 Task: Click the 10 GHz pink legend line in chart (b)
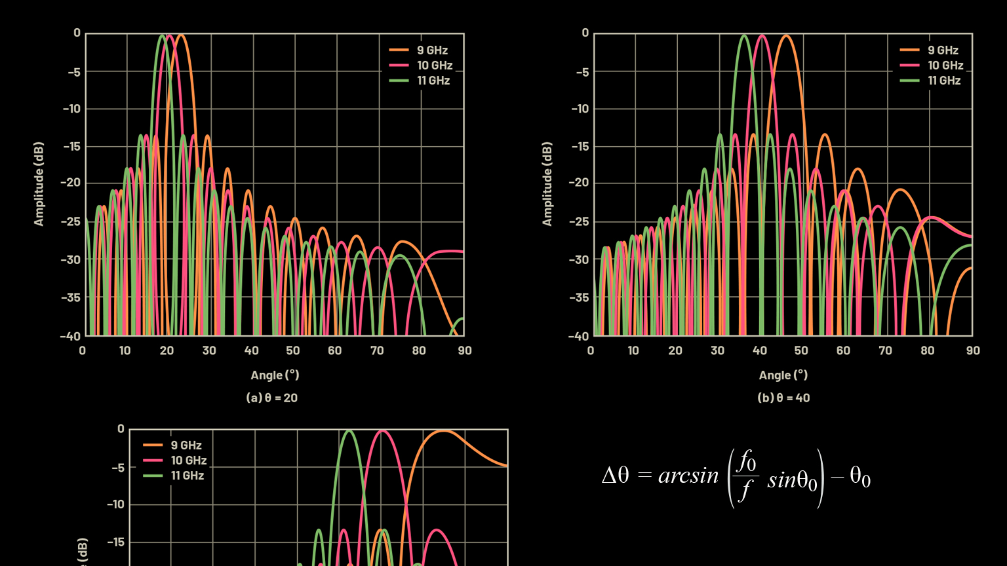(909, 66)
